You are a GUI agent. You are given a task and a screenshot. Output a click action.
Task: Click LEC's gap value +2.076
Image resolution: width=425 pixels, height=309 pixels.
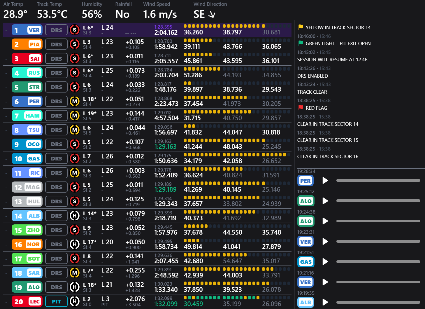pos(135,299)
